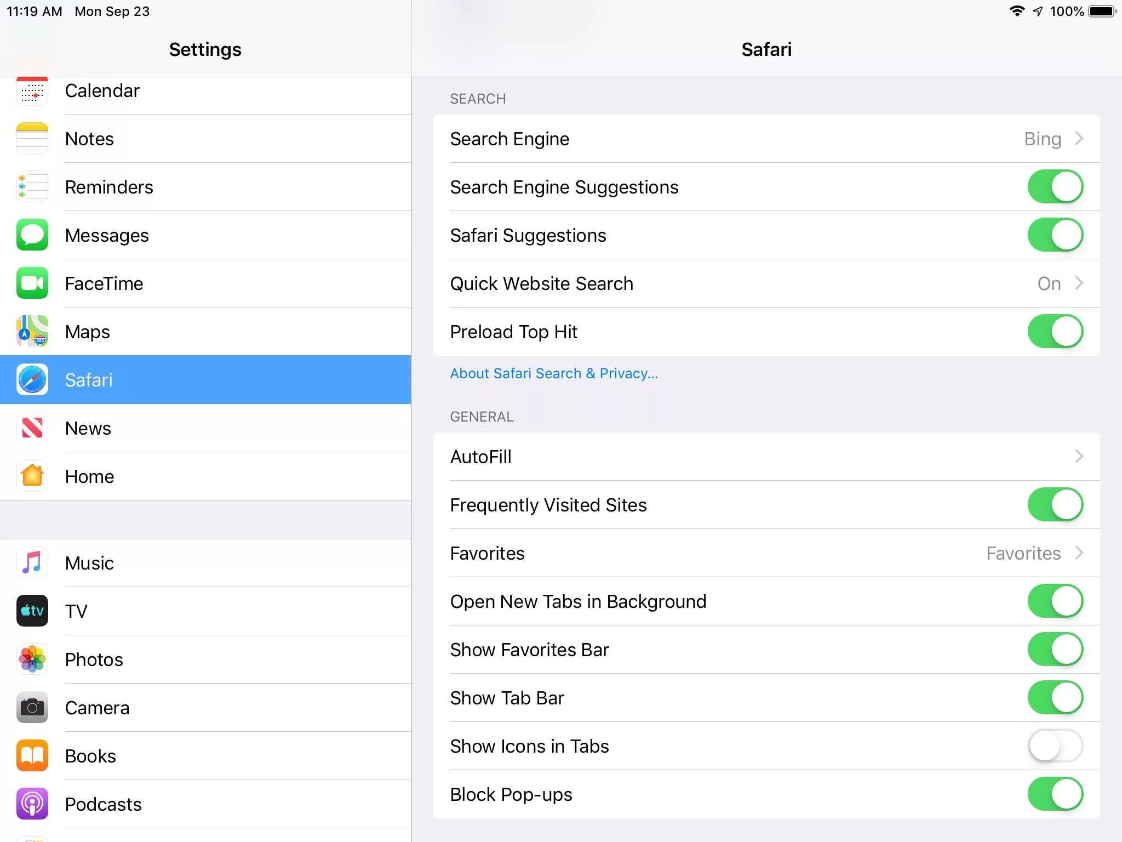The image size is (1122, 842).
Task: Select Music in the settings list
Action: click(x=89, y=563)
